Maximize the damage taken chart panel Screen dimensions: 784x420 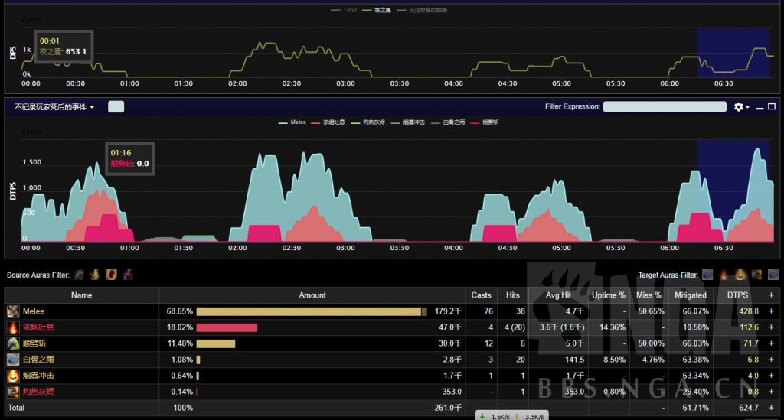tap(772, 106)
